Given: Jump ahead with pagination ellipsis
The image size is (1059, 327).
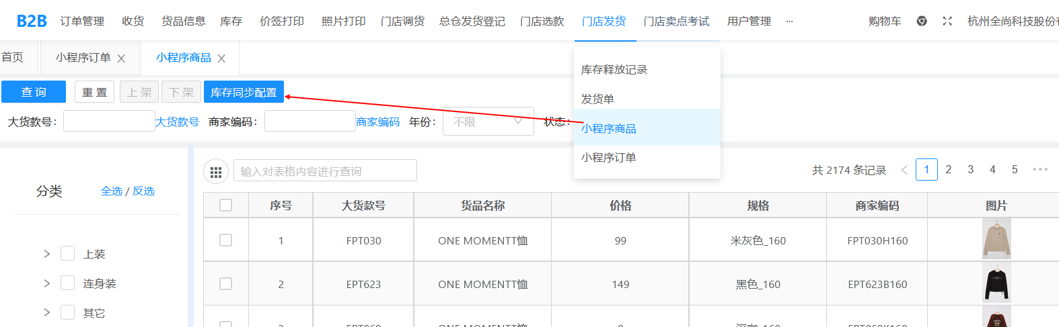Looking at the screenshot, I should click(x=1039, y=170).
